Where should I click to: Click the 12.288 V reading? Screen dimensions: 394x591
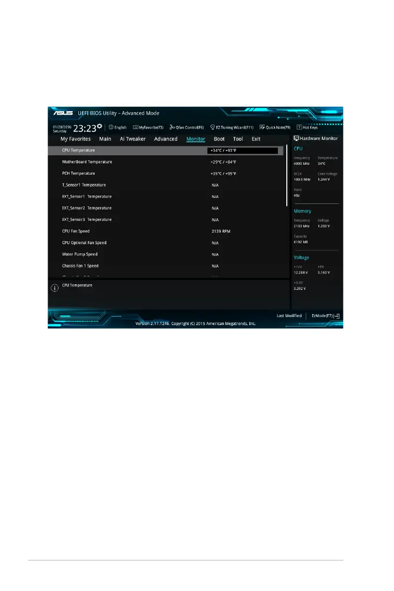click(x=301, y=272)
